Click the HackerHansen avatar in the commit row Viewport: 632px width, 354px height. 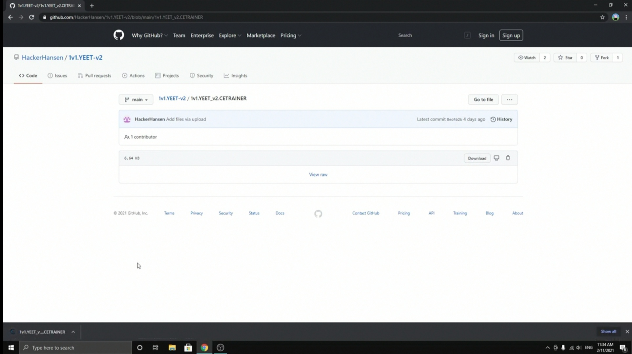point(127,119)
